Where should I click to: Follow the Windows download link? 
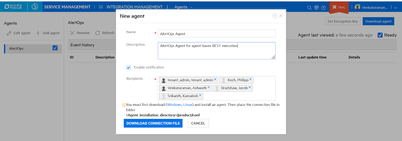(174, 105)
